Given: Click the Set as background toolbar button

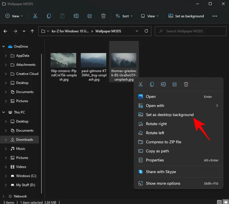Looking at the screenshot, I should (x=186, y=16).
